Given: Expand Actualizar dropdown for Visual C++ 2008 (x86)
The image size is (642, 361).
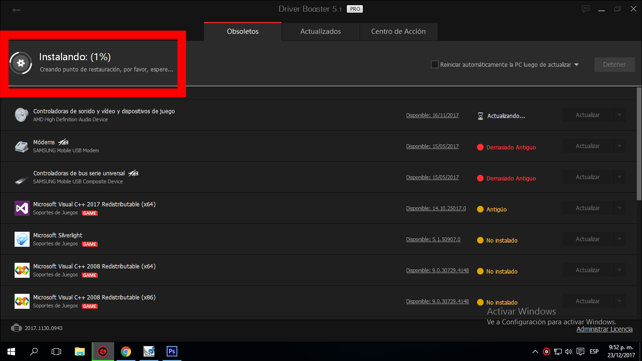Looking at the screenshot, I should [x=619, y=301].
